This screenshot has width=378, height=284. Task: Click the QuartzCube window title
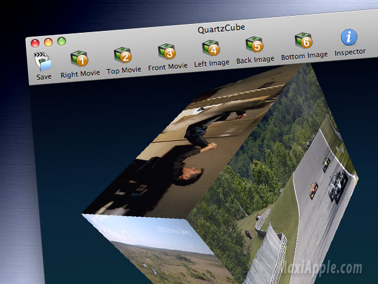[x=221, y=28]
